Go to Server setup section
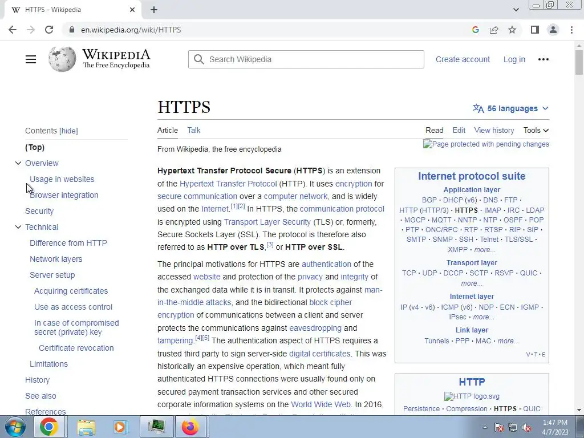Image resolution: width=584 pixels, height=438 pixels. point(52,275)
